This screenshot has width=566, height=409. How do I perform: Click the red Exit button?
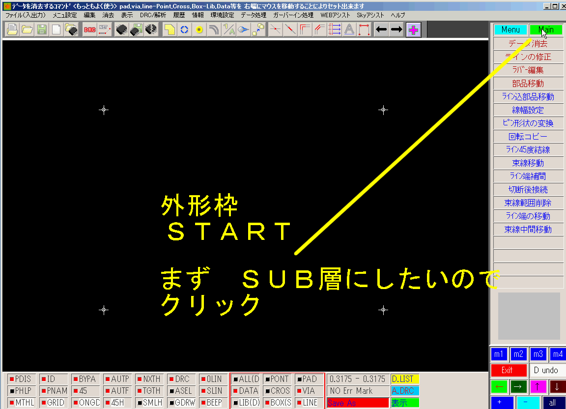click(509, 370)
